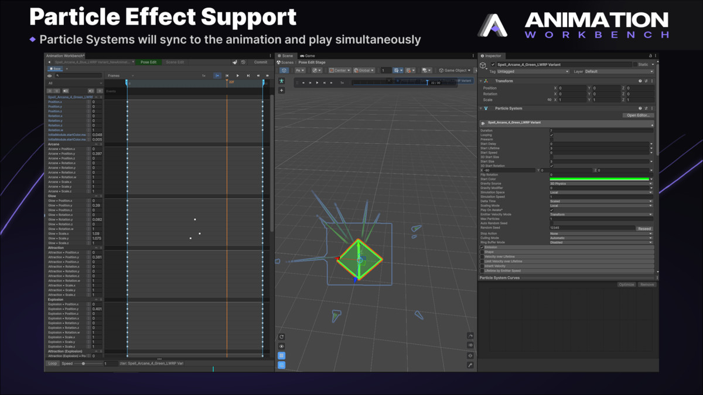Select the Inspector tab
Viewport: 703px width, 395px height.
coord(491,56)
